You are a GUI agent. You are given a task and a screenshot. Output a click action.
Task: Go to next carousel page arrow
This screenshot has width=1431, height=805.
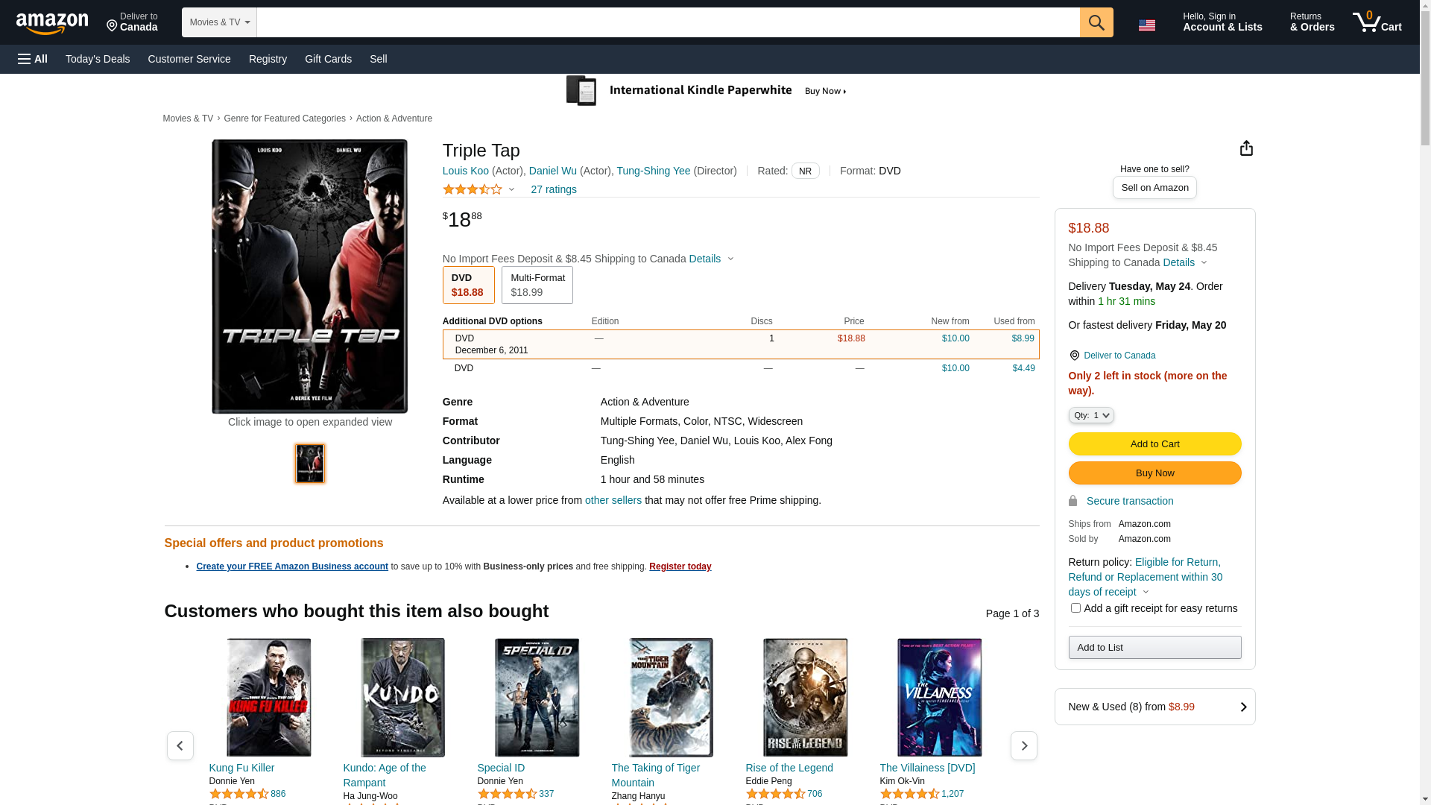1023,745
